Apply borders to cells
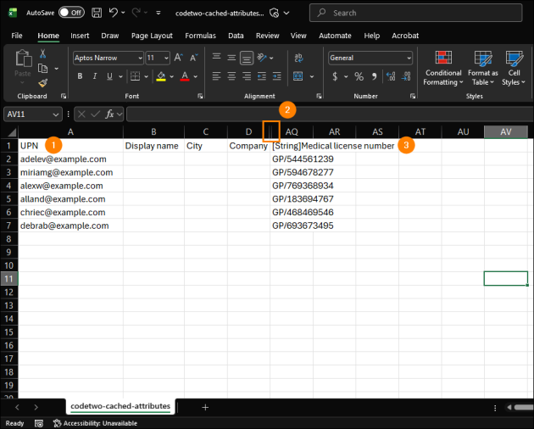This screenshot has width=534, height=429. [136, 76]
